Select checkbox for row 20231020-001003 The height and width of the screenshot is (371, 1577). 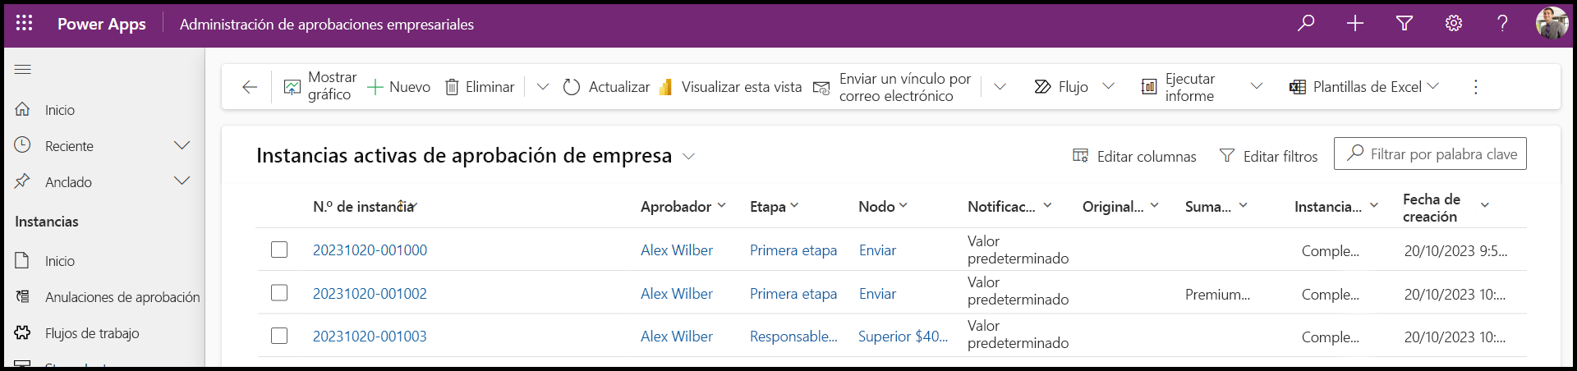click(279, 336)
